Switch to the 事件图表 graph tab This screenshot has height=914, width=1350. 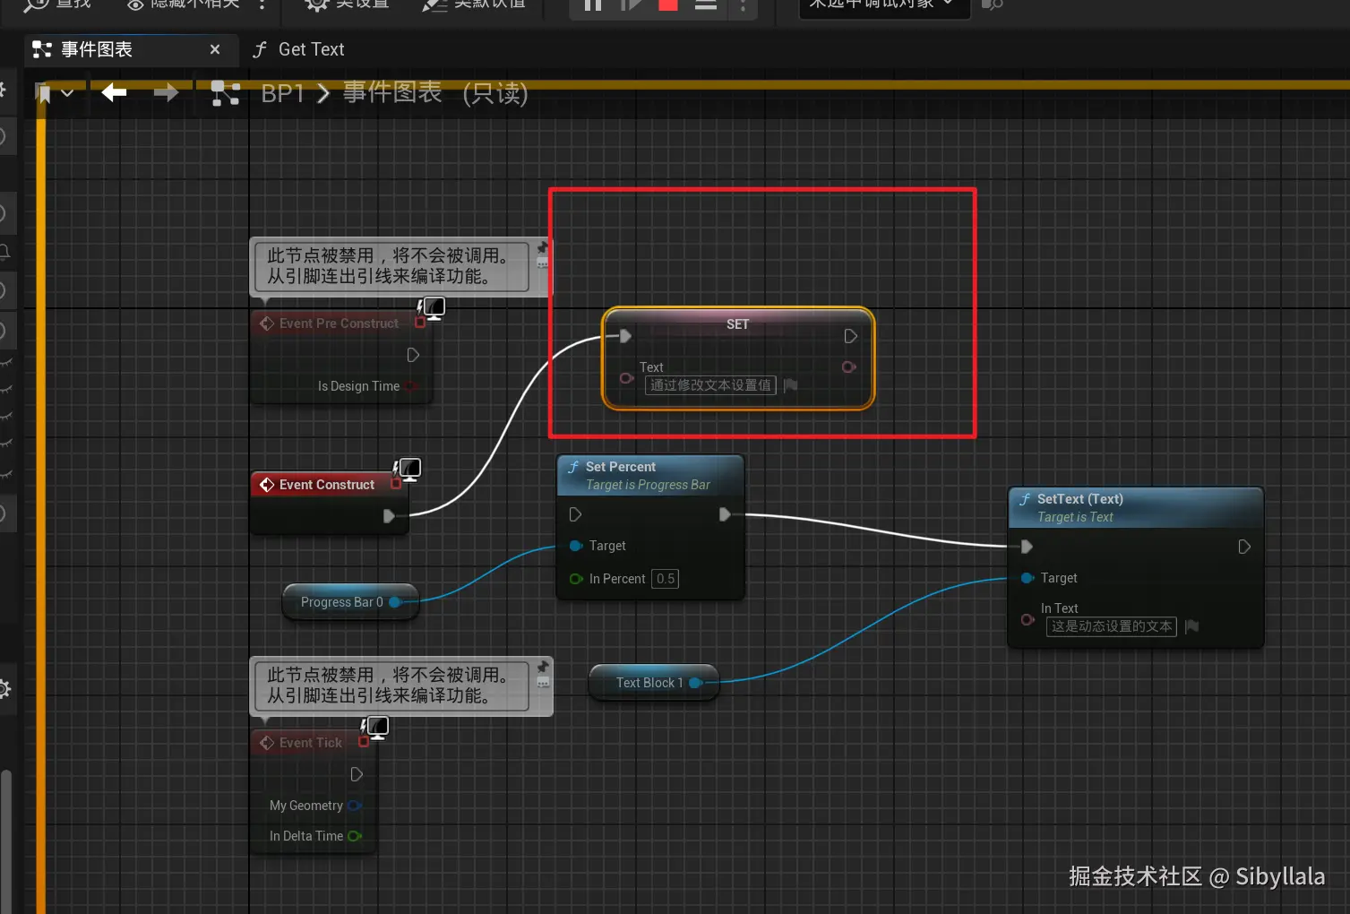pos(97,49)
